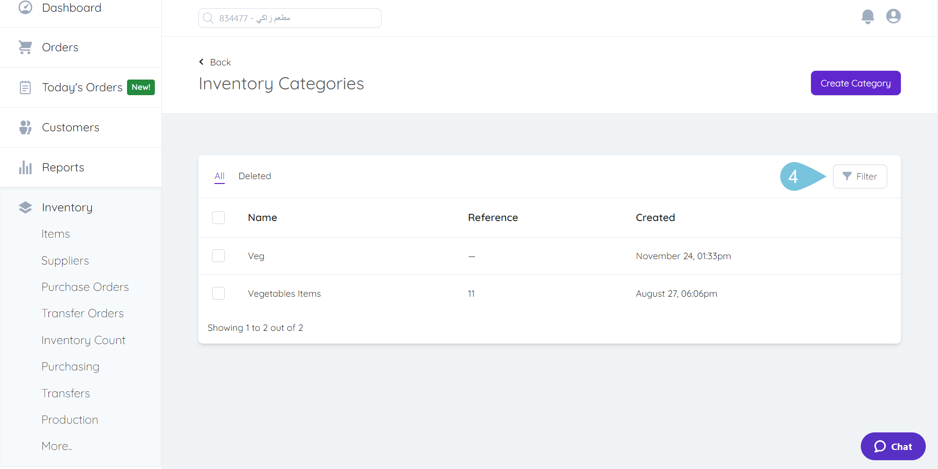Image resolution: width=938 pixels, height=469 pixels.
Task: Click the Reports bar chart icon
Action: coord(25,167)
